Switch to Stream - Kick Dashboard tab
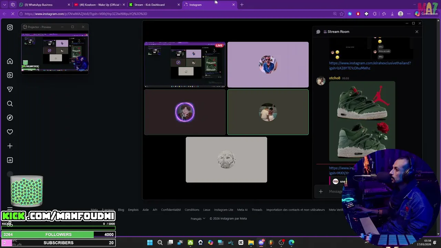Screen dimensions: 441x248 (154, 5)
